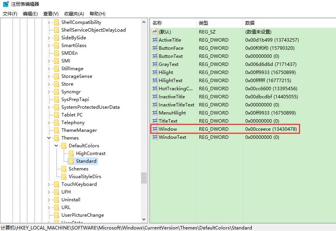Screen dimensions: 336x231
Task: Select the SMI key in the tree
Action: [x=66, y=61]
